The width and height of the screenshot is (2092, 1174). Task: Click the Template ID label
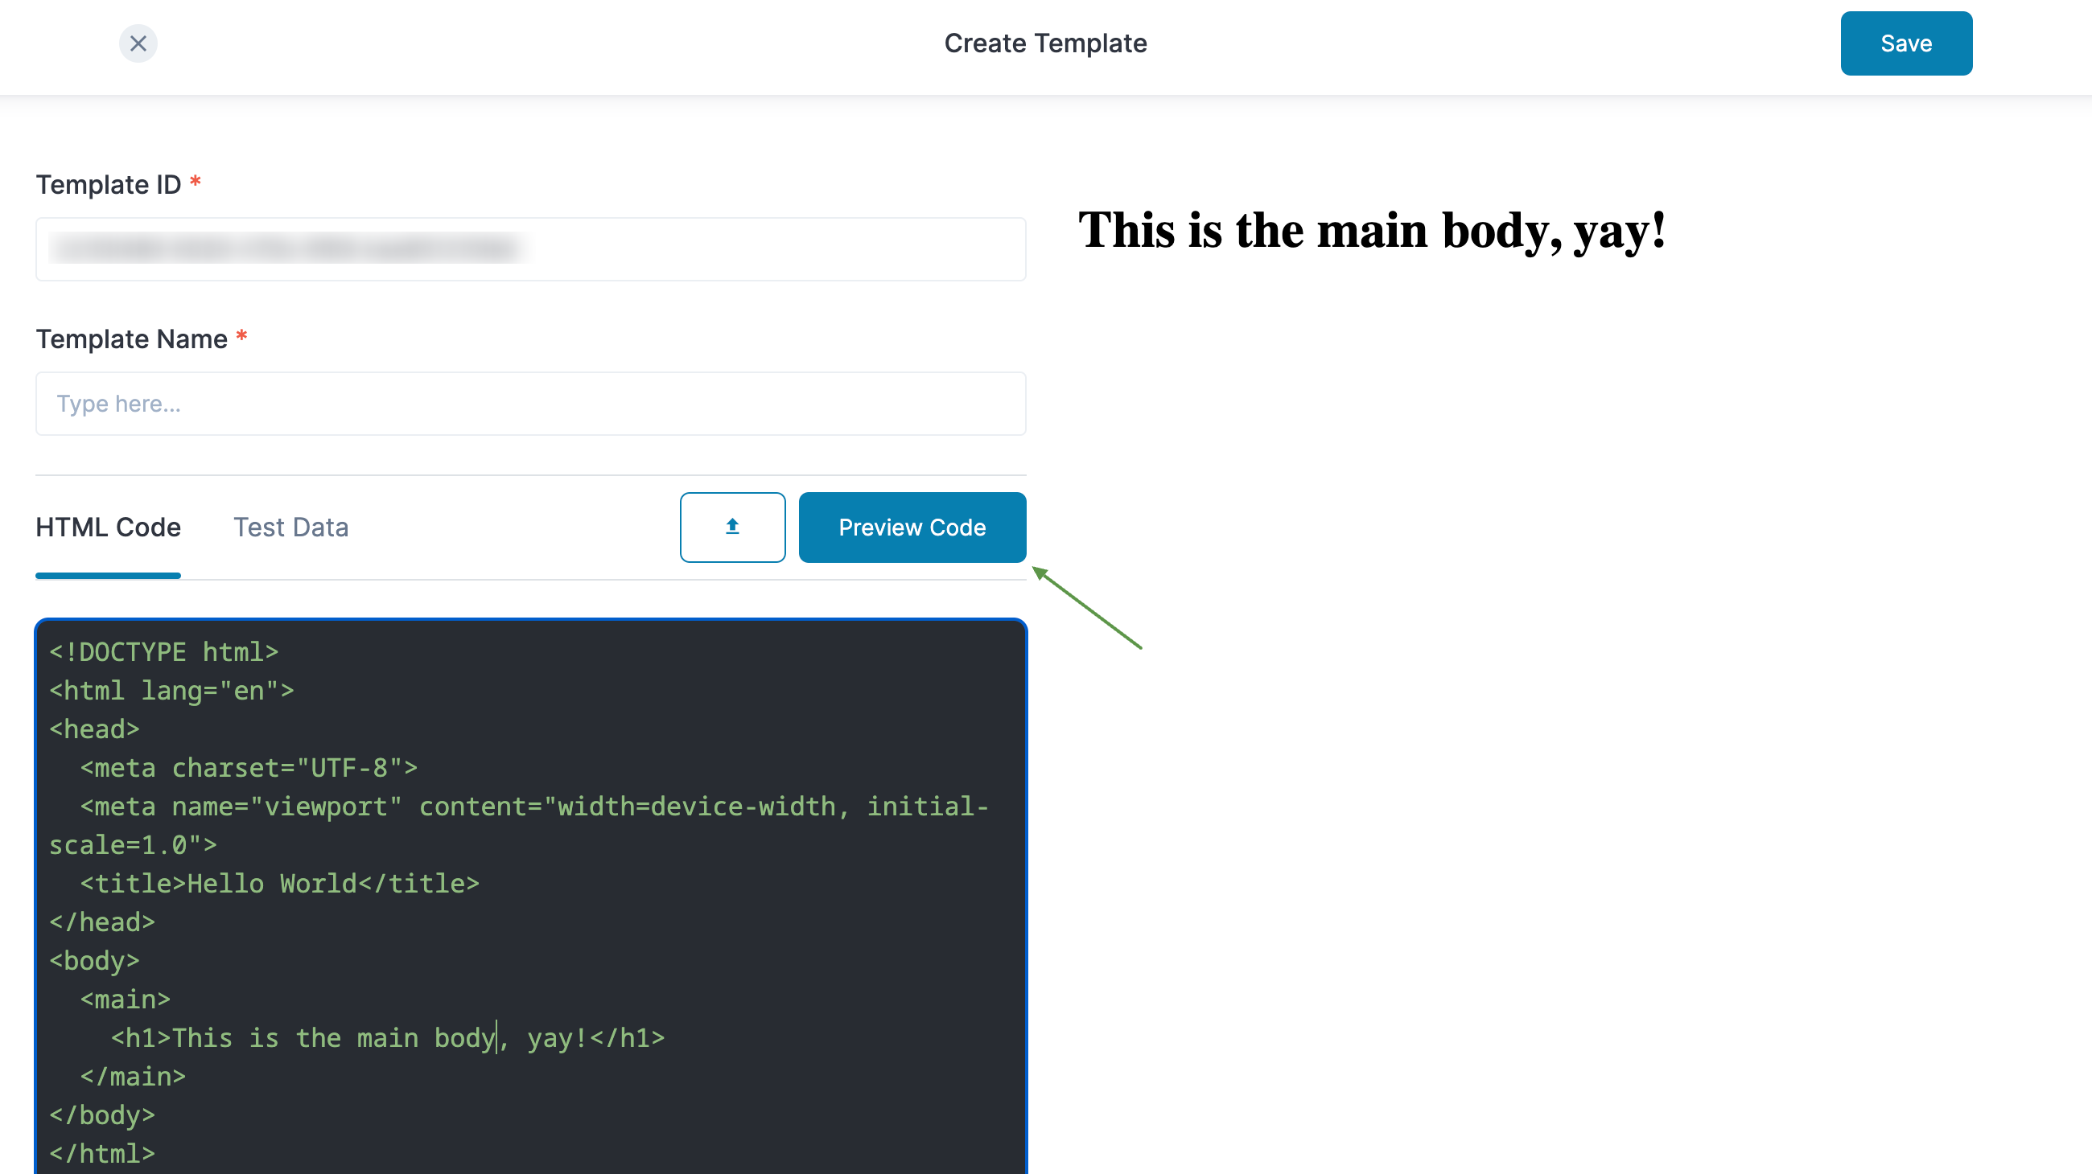tap(108, 184)
